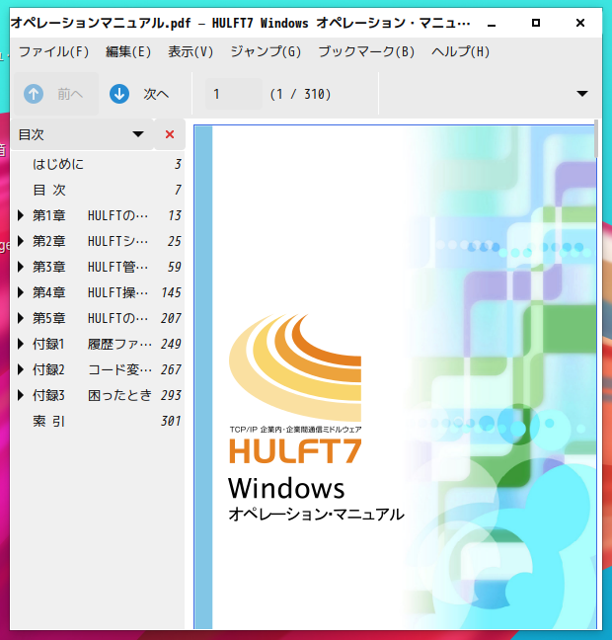The image size is (612, 640).
Task: Select the 索 引 outline entry
Action: pos(49,421)
